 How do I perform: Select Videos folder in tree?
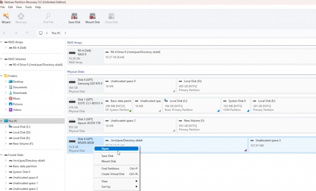(15, 110)
